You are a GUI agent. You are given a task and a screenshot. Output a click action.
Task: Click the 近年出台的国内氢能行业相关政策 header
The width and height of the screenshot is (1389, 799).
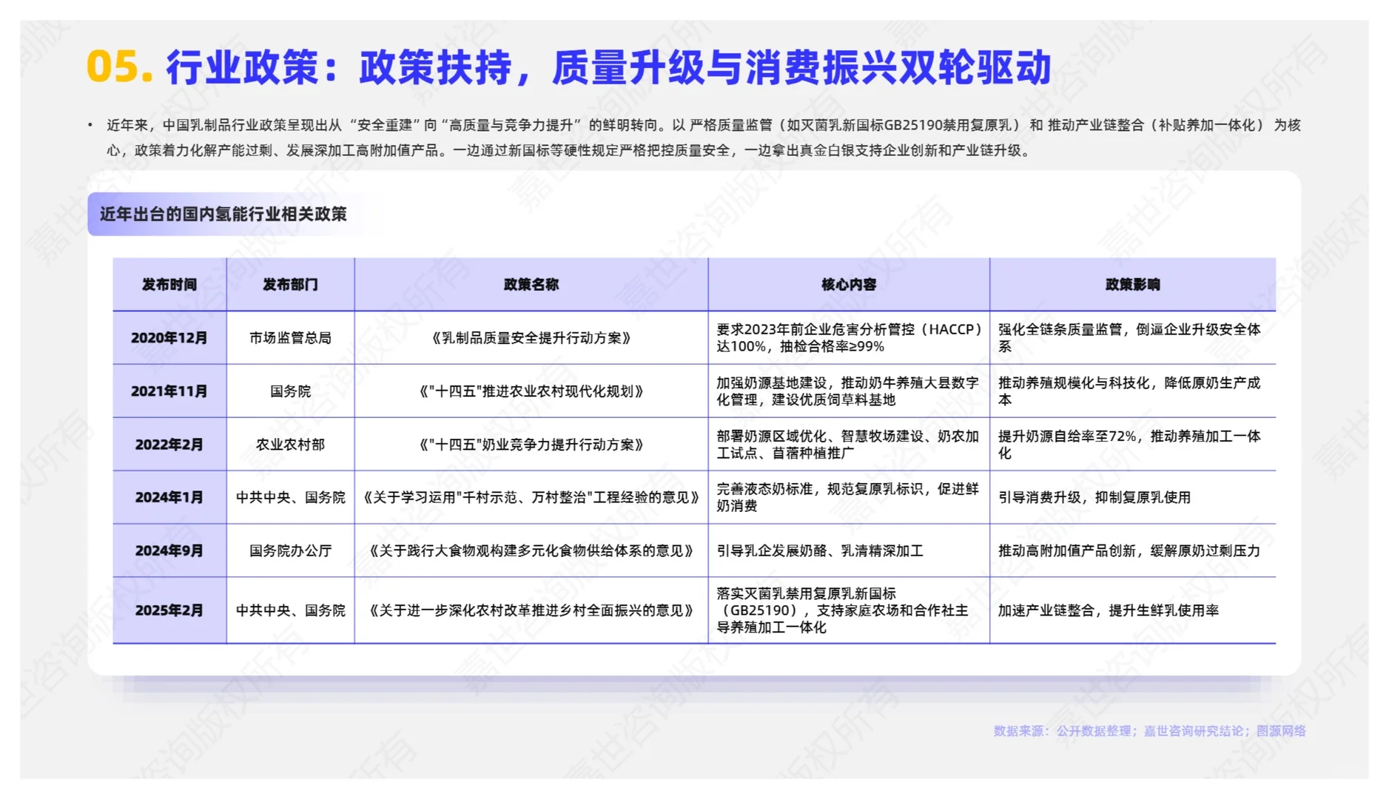(x=226, y=215)
